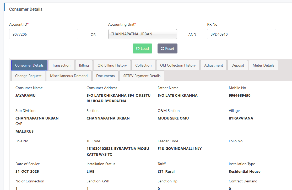Switch to the Deposit tab

click(x=238, y=65)
